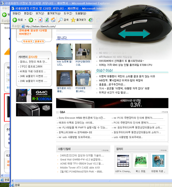Viewport: 172px width, 187px height.
Task: Click horizontal scrollbar left arrow in rear window
Action: click(2, 175)
